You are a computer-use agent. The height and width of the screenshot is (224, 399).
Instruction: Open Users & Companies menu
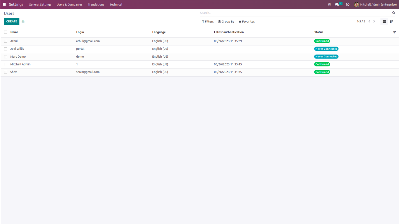[69, 4]
